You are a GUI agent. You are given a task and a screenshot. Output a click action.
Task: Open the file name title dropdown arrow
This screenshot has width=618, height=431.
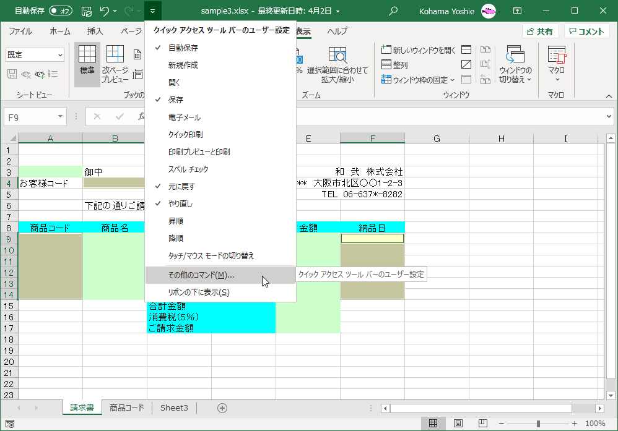coord(337,11)
